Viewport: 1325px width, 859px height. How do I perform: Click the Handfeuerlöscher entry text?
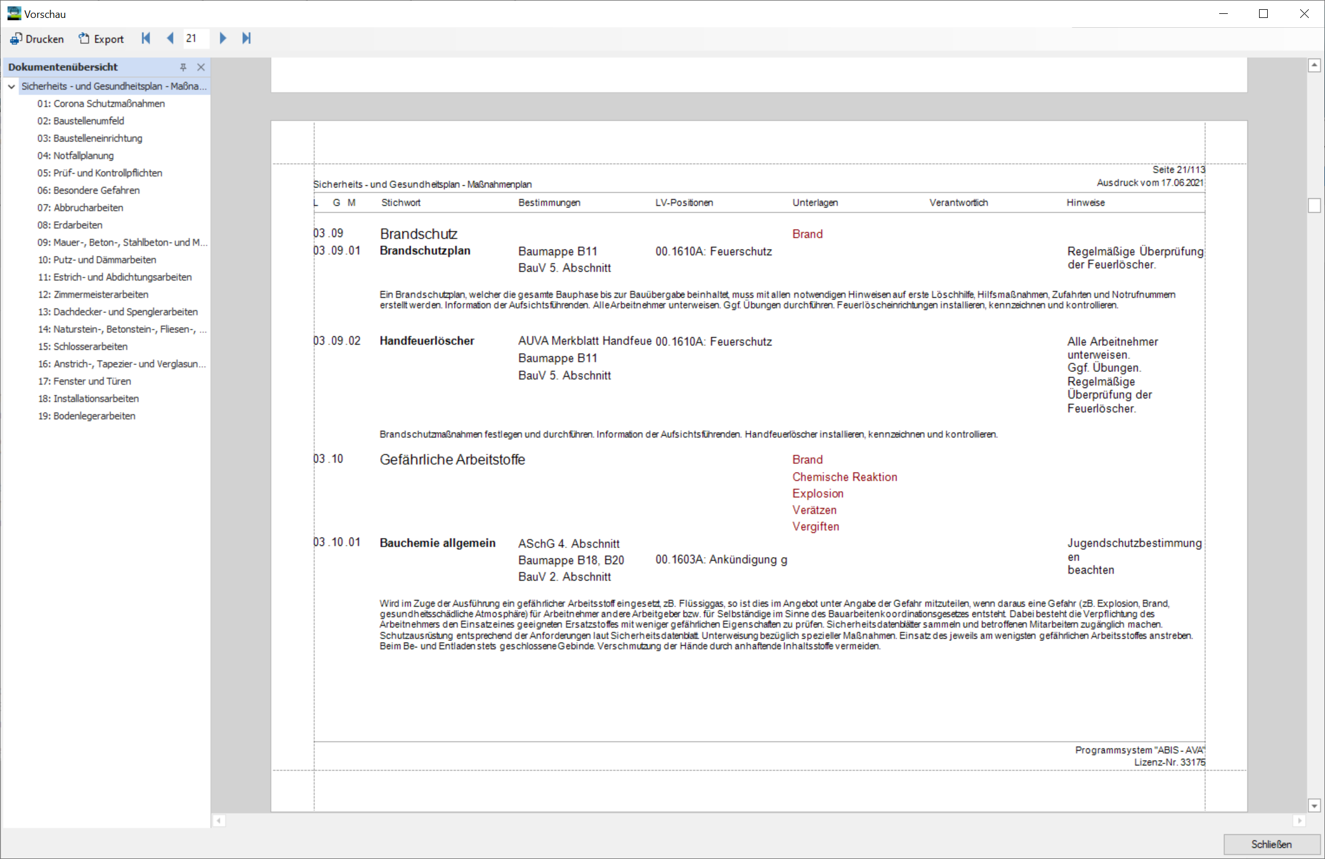427,341
